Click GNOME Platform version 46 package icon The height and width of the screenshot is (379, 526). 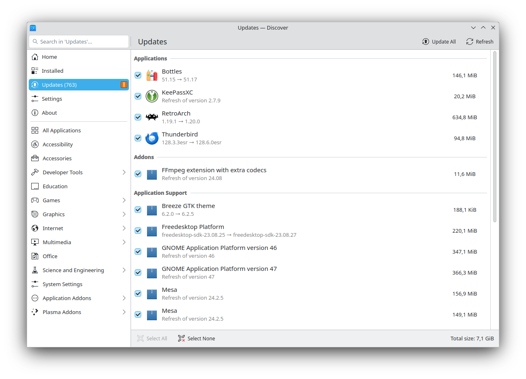(x=152, y=252)
